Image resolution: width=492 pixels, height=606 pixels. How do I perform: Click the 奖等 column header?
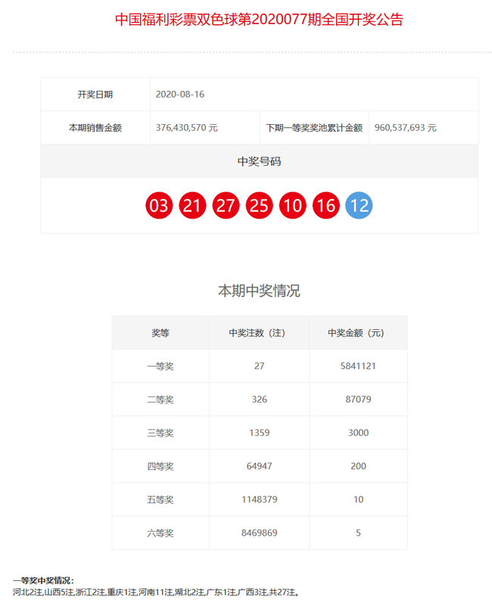pos(160,333)
